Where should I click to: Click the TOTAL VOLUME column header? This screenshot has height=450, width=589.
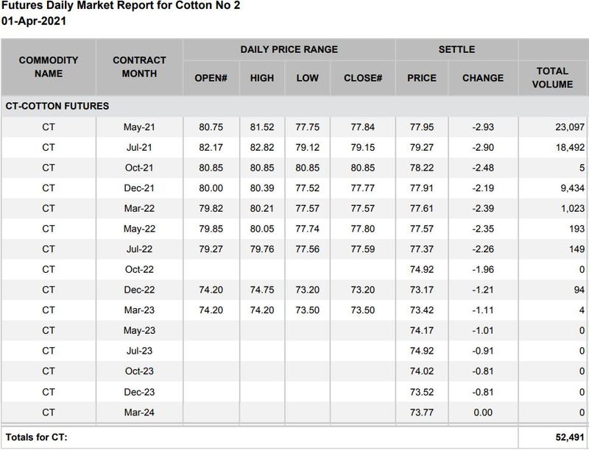pos(553,77)
